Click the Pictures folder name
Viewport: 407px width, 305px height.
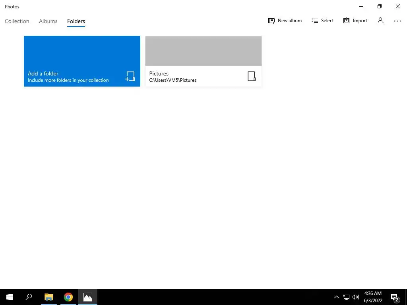click(x=159, y=73)
